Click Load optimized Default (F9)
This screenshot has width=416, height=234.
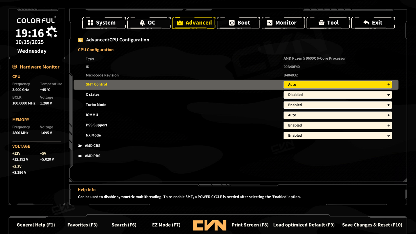[304, 225]
